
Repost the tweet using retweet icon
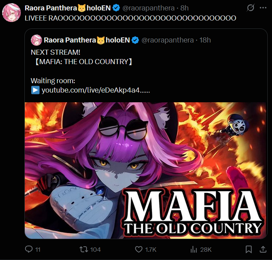click(83, 250)
